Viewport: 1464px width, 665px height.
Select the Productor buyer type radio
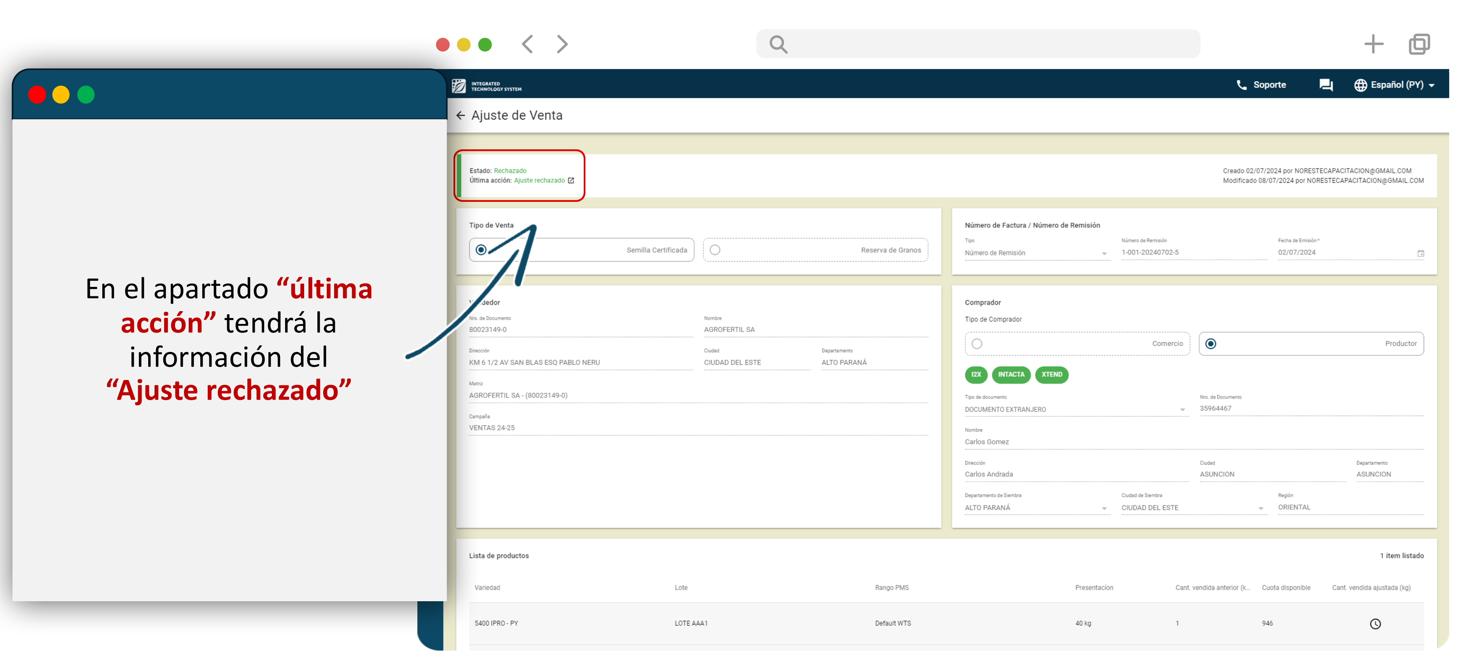coord(1210,344)
